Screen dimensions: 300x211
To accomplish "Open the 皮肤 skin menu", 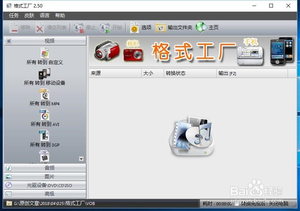I will (x=29, y=15).
